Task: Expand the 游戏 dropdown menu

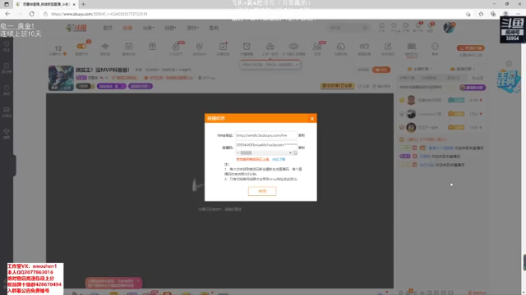Action: tap(192, 28)
